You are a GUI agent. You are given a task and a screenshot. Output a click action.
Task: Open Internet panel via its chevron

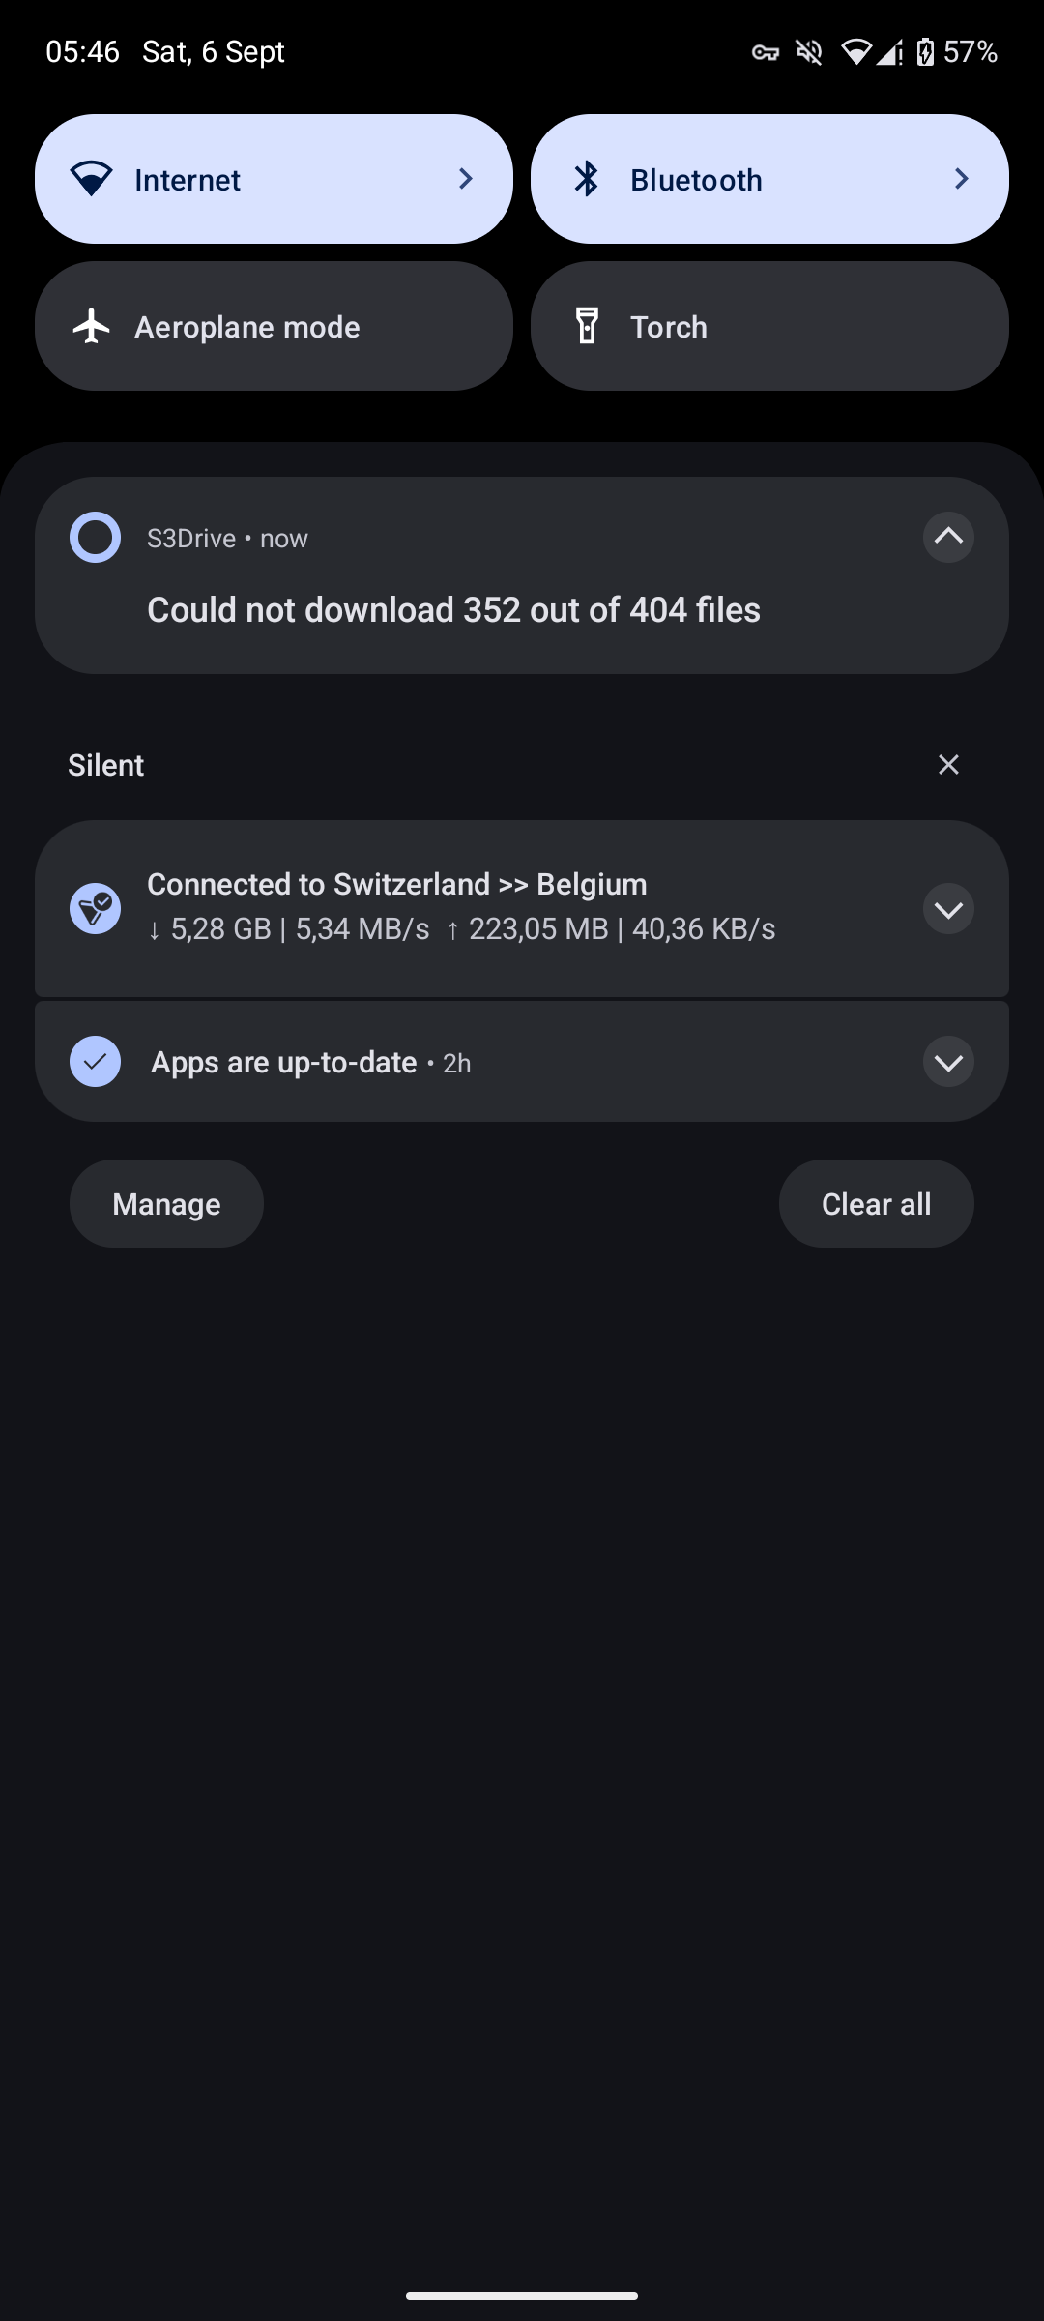[466, 179]
